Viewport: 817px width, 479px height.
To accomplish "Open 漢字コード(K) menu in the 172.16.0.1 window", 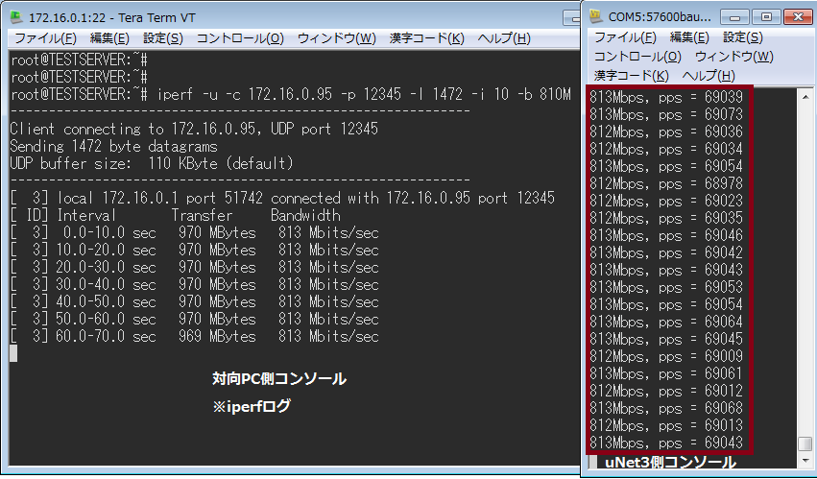I will click(426, 38).
